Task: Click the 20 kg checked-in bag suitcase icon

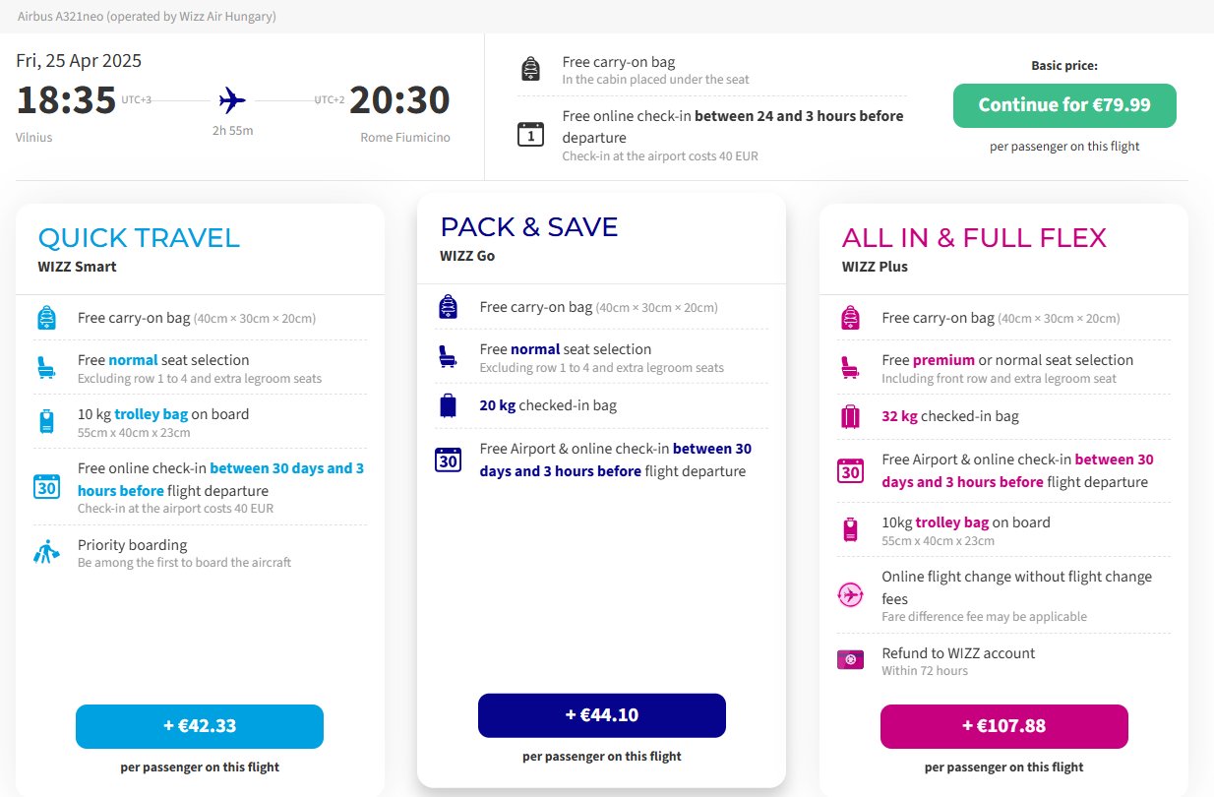Action: (x=449, y=405)
